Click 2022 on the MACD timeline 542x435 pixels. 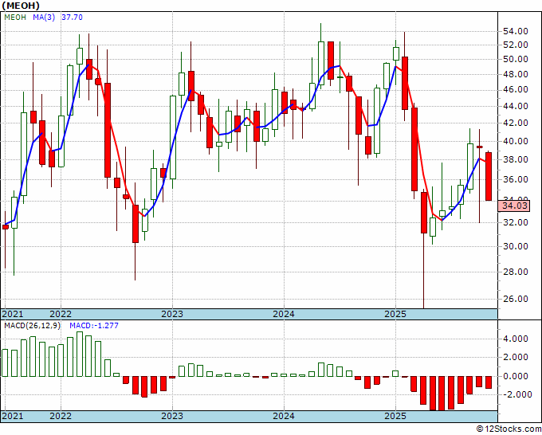(x=61, y=416)
